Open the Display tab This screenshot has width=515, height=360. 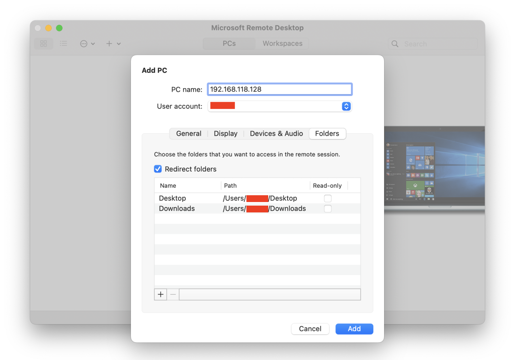coord(226,134)
